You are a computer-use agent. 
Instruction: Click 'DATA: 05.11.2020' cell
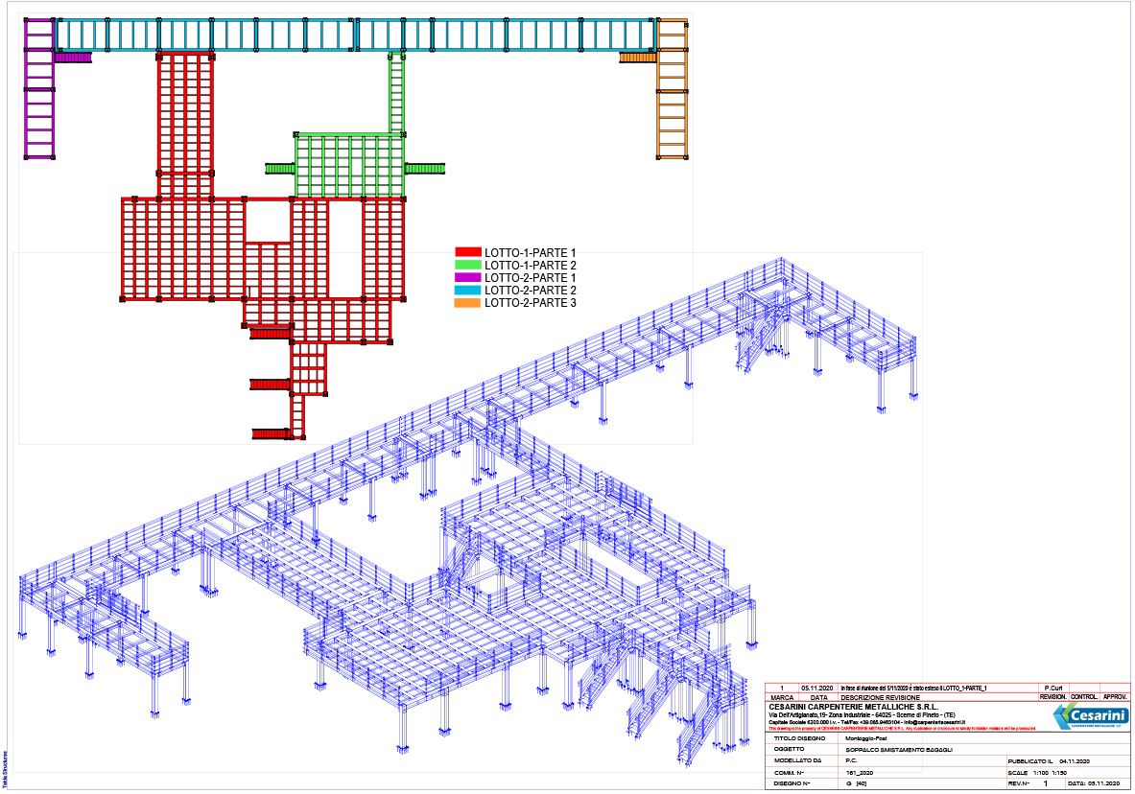[1094, 783]
